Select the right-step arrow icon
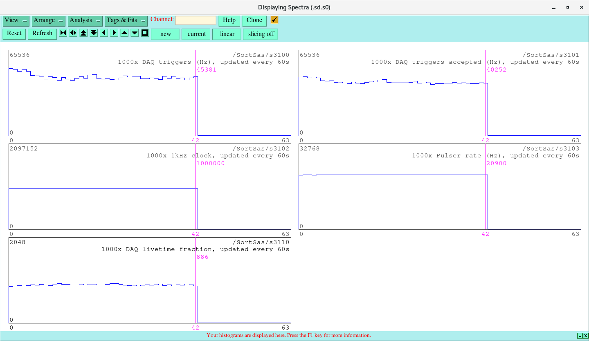This screenshot has height=341, width=589. [x=114, y=33]
